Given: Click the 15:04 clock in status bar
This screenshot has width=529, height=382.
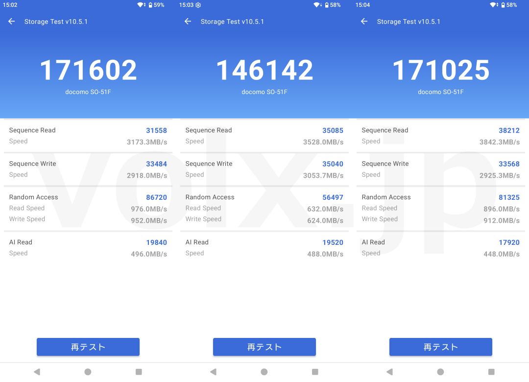Looking at the screenshot, I should pos(362,5).
